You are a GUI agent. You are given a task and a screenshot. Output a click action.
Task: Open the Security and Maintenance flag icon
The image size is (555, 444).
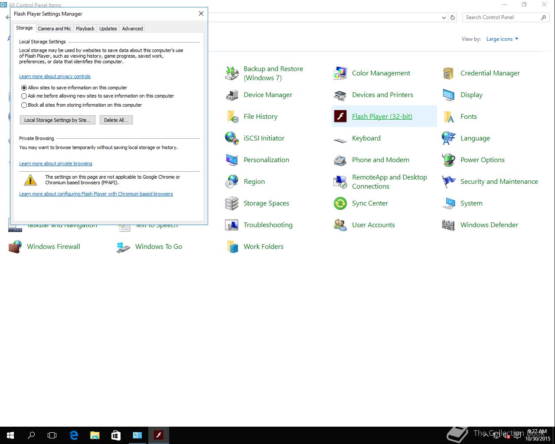[x=449, y=182]
